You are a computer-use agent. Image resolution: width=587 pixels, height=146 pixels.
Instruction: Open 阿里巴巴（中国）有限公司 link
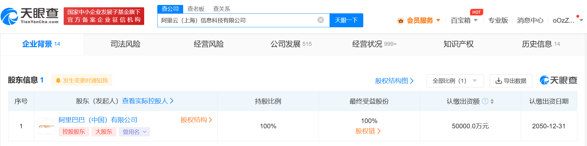(x=98, y=120)
